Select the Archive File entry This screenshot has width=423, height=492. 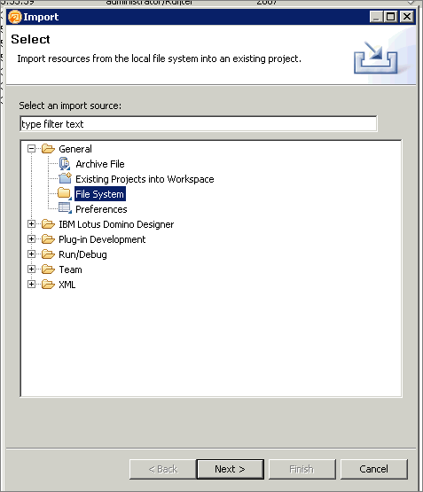100,164
